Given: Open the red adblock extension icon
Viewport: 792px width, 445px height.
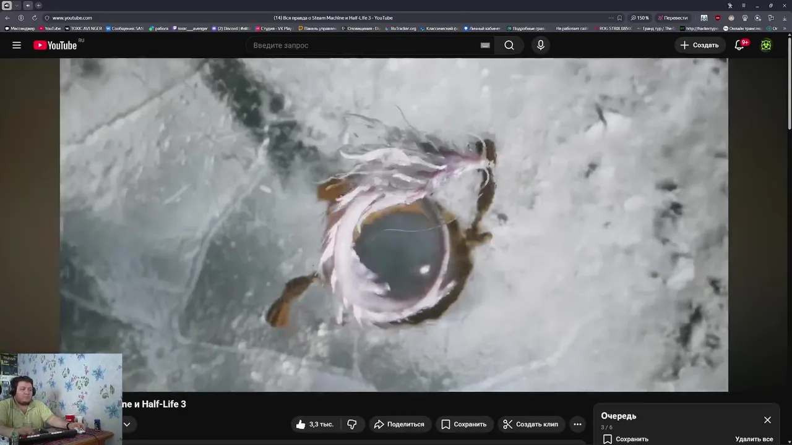Looking at the screenshot, I should coord(718,18).
